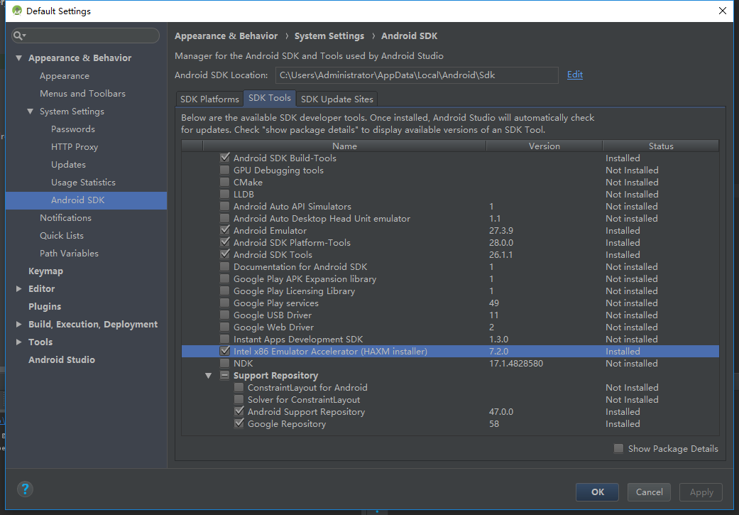
Task: Open the Updates settings page
Action: [x=68, y=165]
